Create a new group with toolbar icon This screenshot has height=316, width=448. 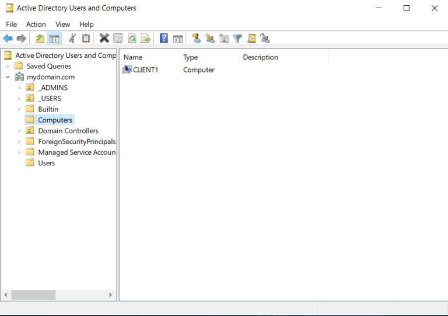click(210, 39)
